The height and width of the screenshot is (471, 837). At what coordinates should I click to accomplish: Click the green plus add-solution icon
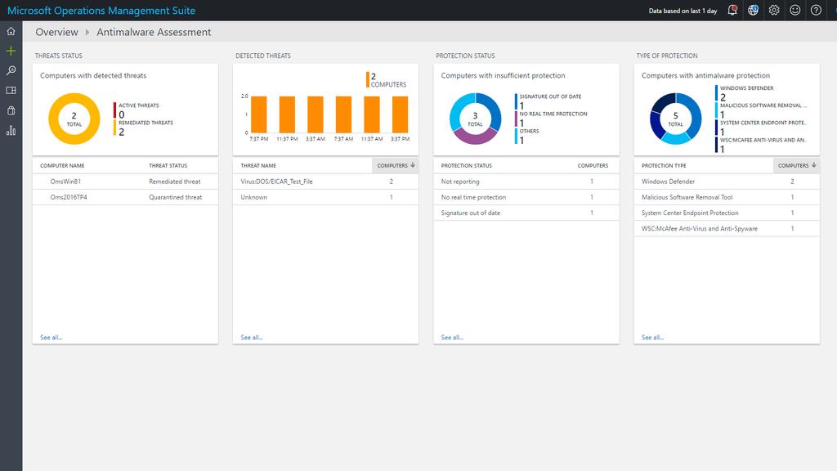[x=11, y=52]
